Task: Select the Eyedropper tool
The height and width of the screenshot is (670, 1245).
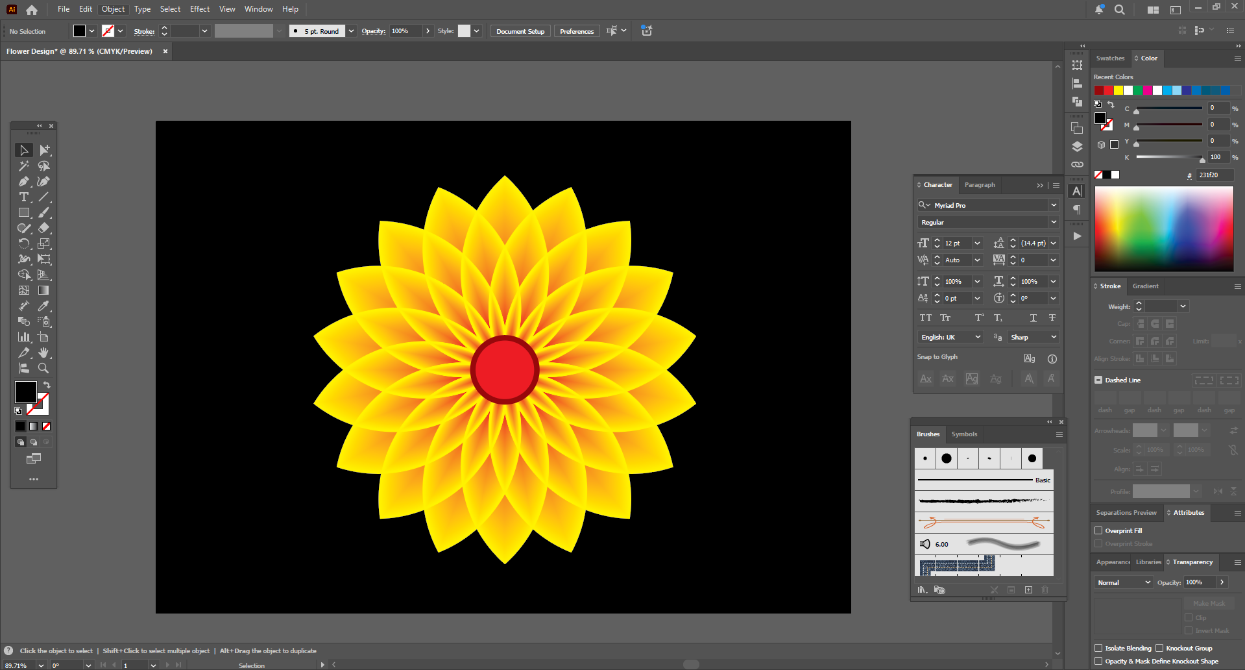Action: point(43,306)
